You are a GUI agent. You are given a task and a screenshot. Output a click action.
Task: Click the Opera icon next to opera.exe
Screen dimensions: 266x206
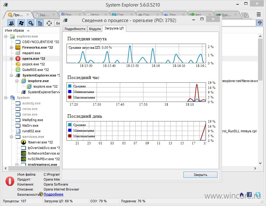(x=18, y=59)
